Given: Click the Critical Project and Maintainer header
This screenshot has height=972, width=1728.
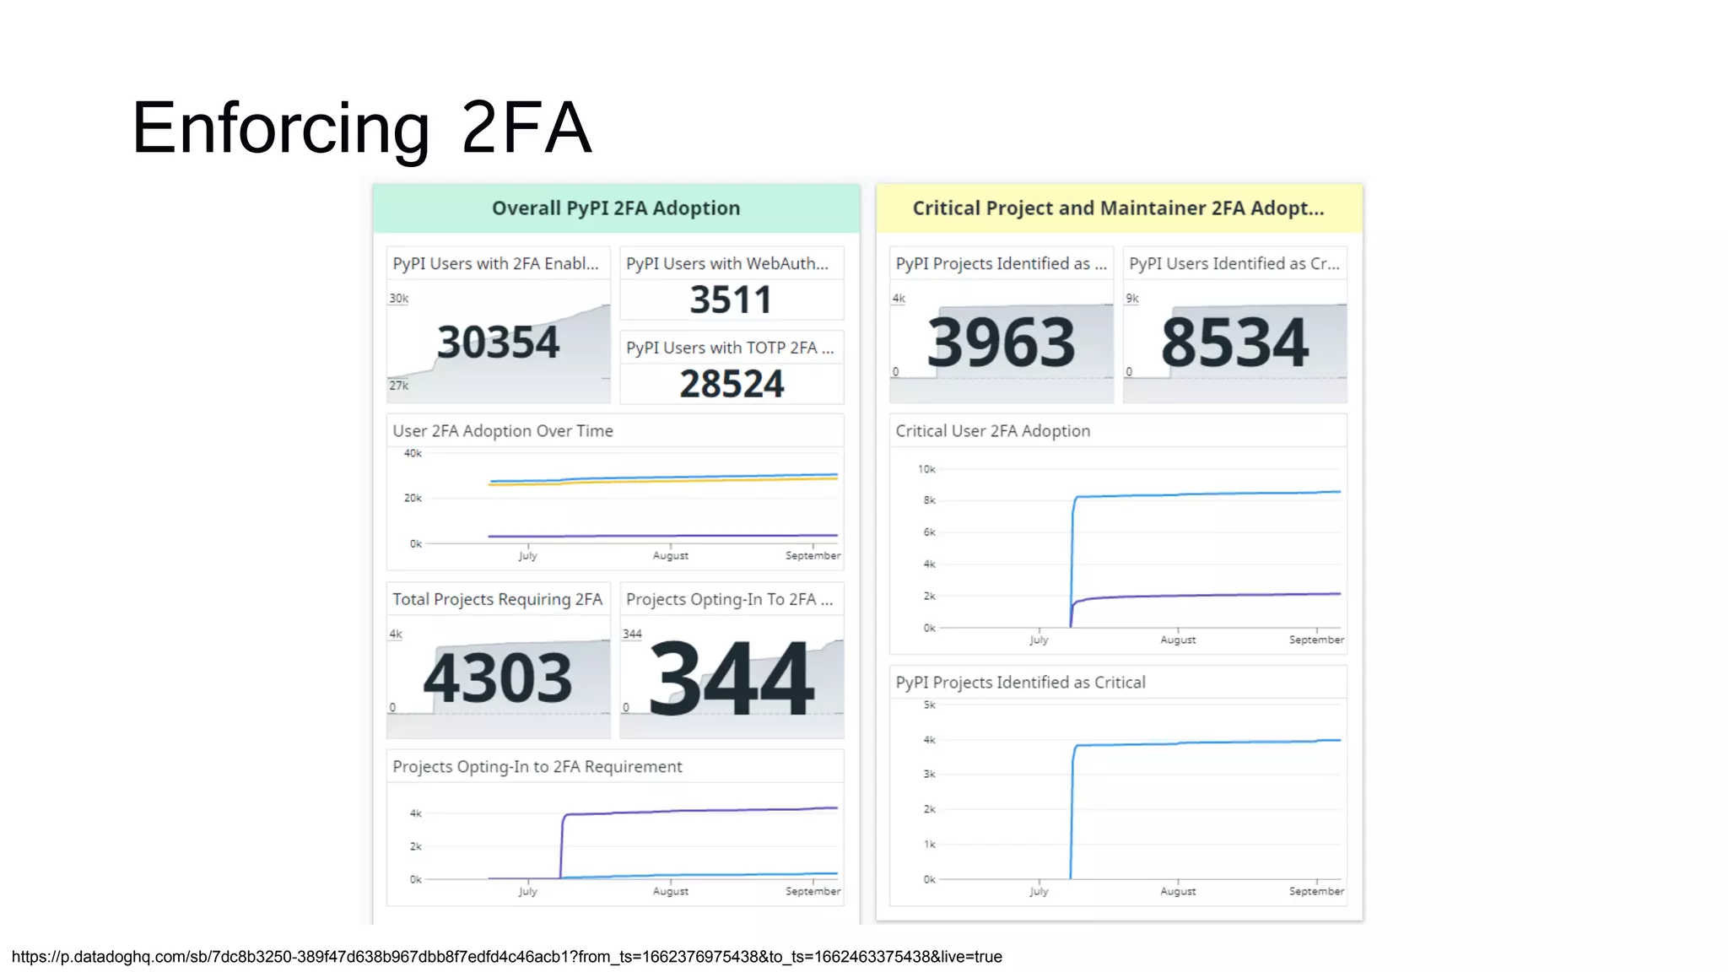Looking at the screenshot, I should tap(1118, 208).
